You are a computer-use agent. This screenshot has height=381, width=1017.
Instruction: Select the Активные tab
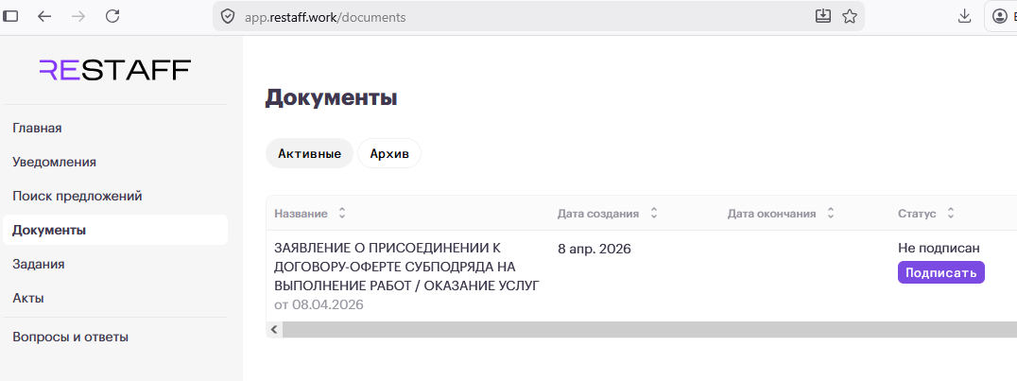pyautogui.click(x=309, y=153)
